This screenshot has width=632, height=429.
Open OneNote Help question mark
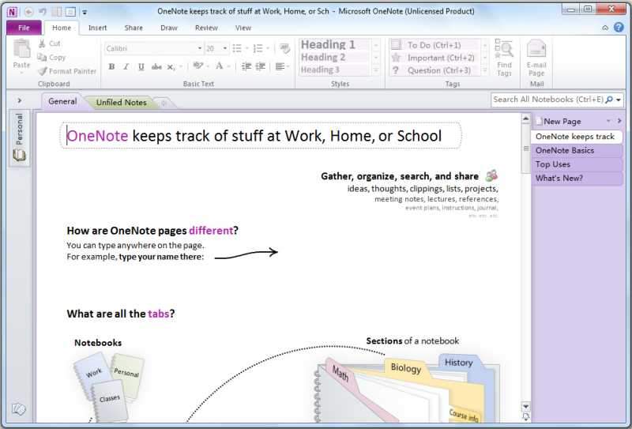tap(619, 28)
